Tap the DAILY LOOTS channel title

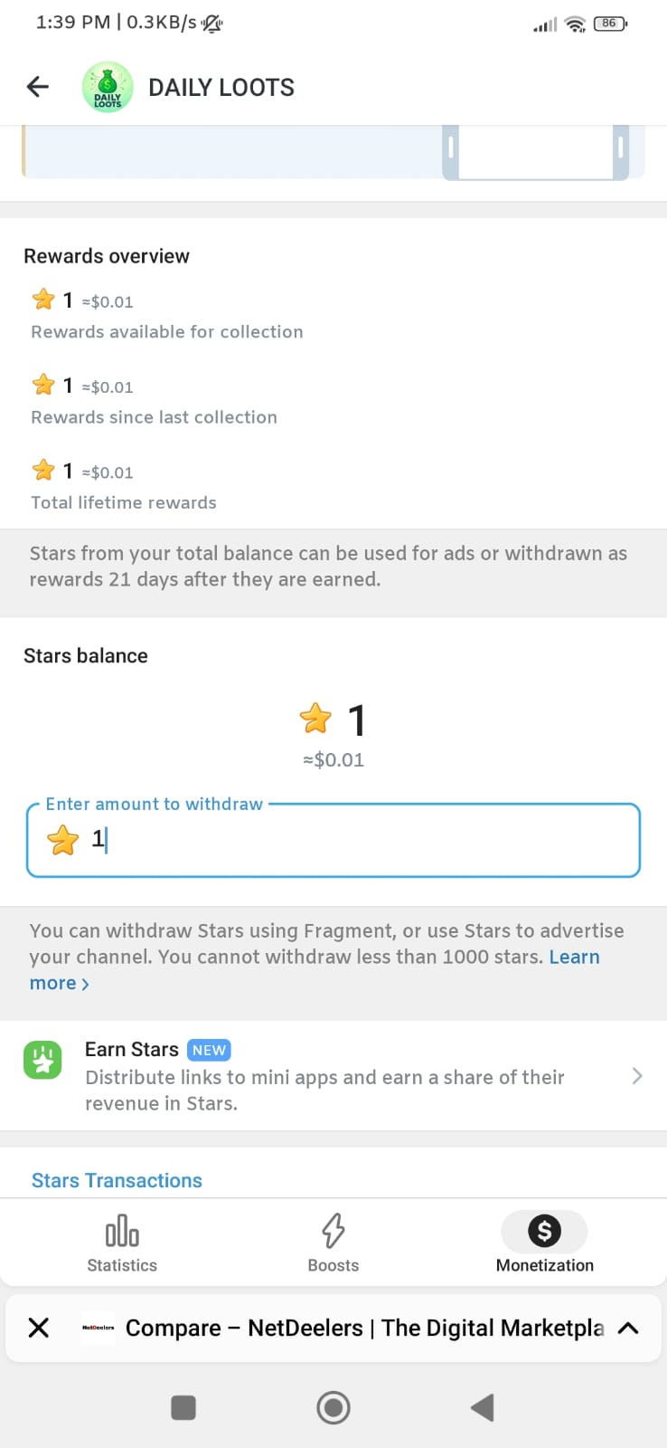(221, 88)
